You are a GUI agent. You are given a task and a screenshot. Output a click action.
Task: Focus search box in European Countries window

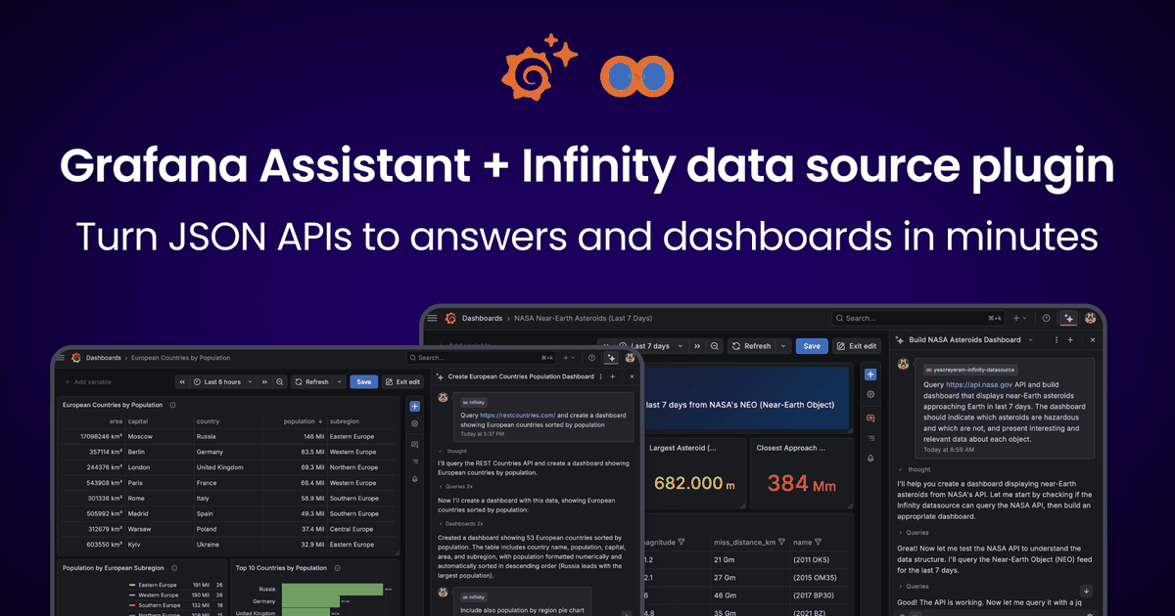479,358
